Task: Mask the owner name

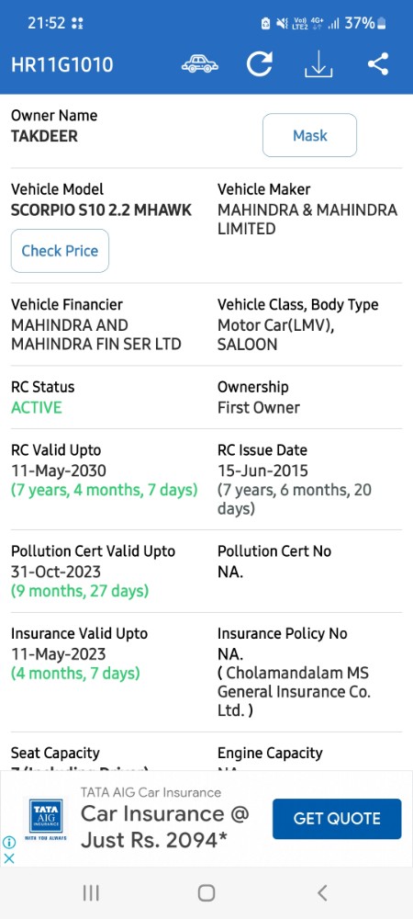Action: [309, 135]
